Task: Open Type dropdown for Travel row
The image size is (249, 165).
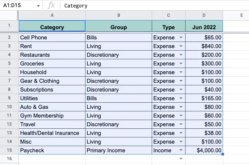Action: [181, 124]
